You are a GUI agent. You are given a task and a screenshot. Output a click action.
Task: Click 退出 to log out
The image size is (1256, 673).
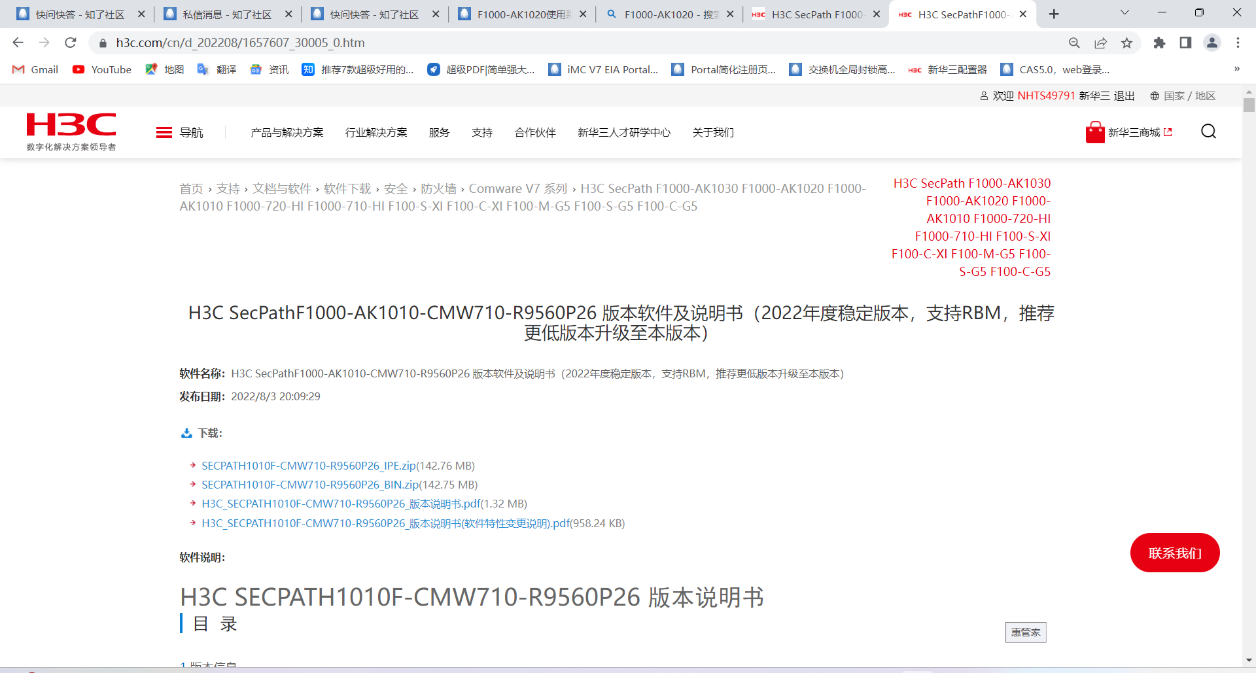[x=1124, y=96]
